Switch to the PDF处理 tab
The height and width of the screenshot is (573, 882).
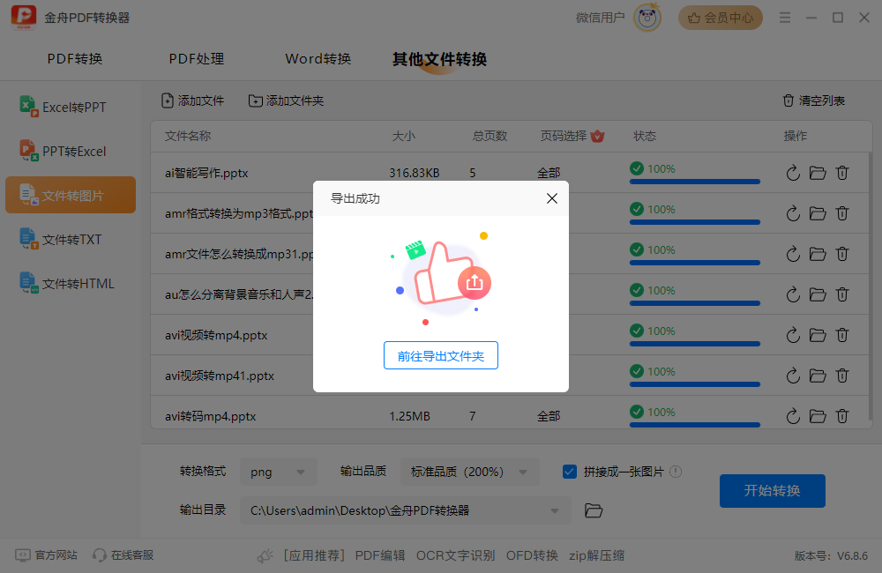point(196,58)
